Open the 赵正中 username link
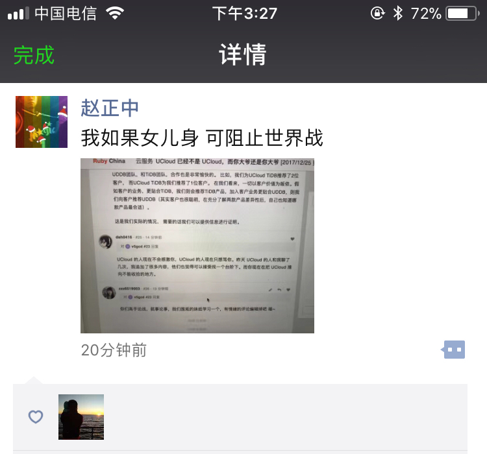This screenshot has height=454, width=487. point(110,108)
